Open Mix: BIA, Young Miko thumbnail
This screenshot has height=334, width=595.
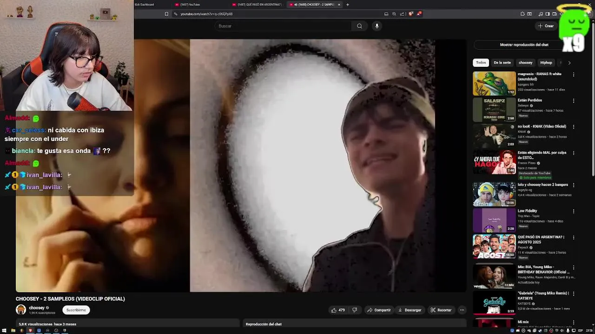point(494,276)
